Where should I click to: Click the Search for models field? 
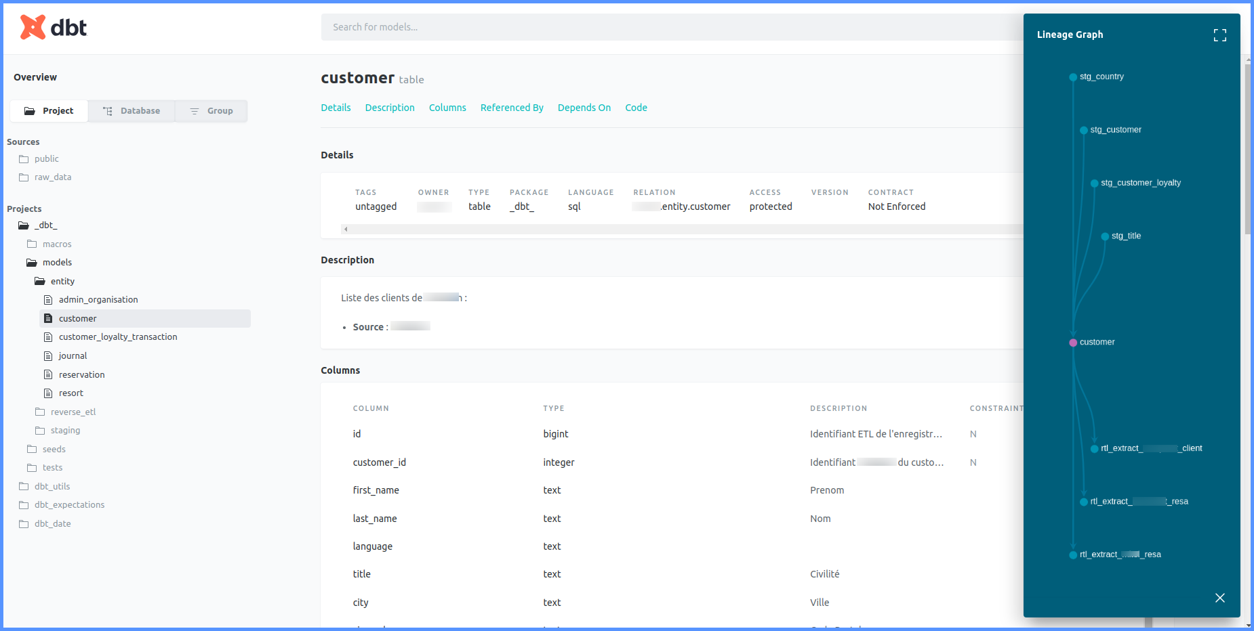671,27
